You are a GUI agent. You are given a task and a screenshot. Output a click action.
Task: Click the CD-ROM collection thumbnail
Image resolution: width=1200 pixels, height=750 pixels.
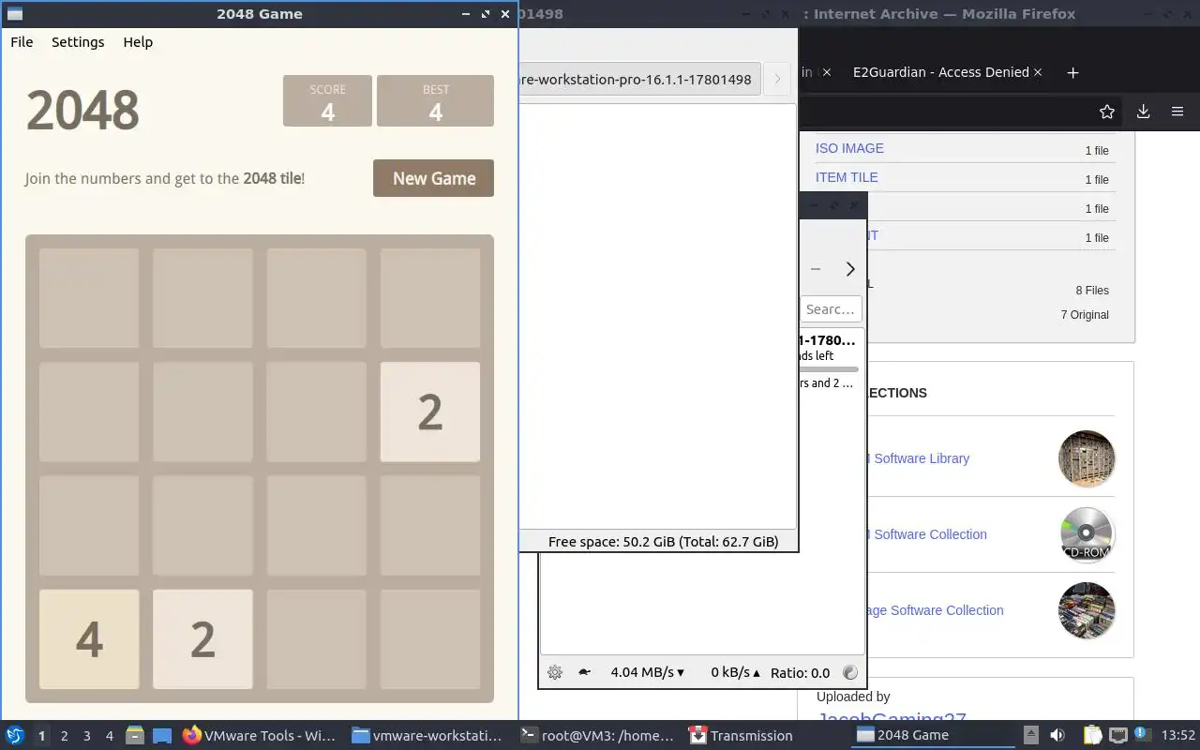point(1087,534)
